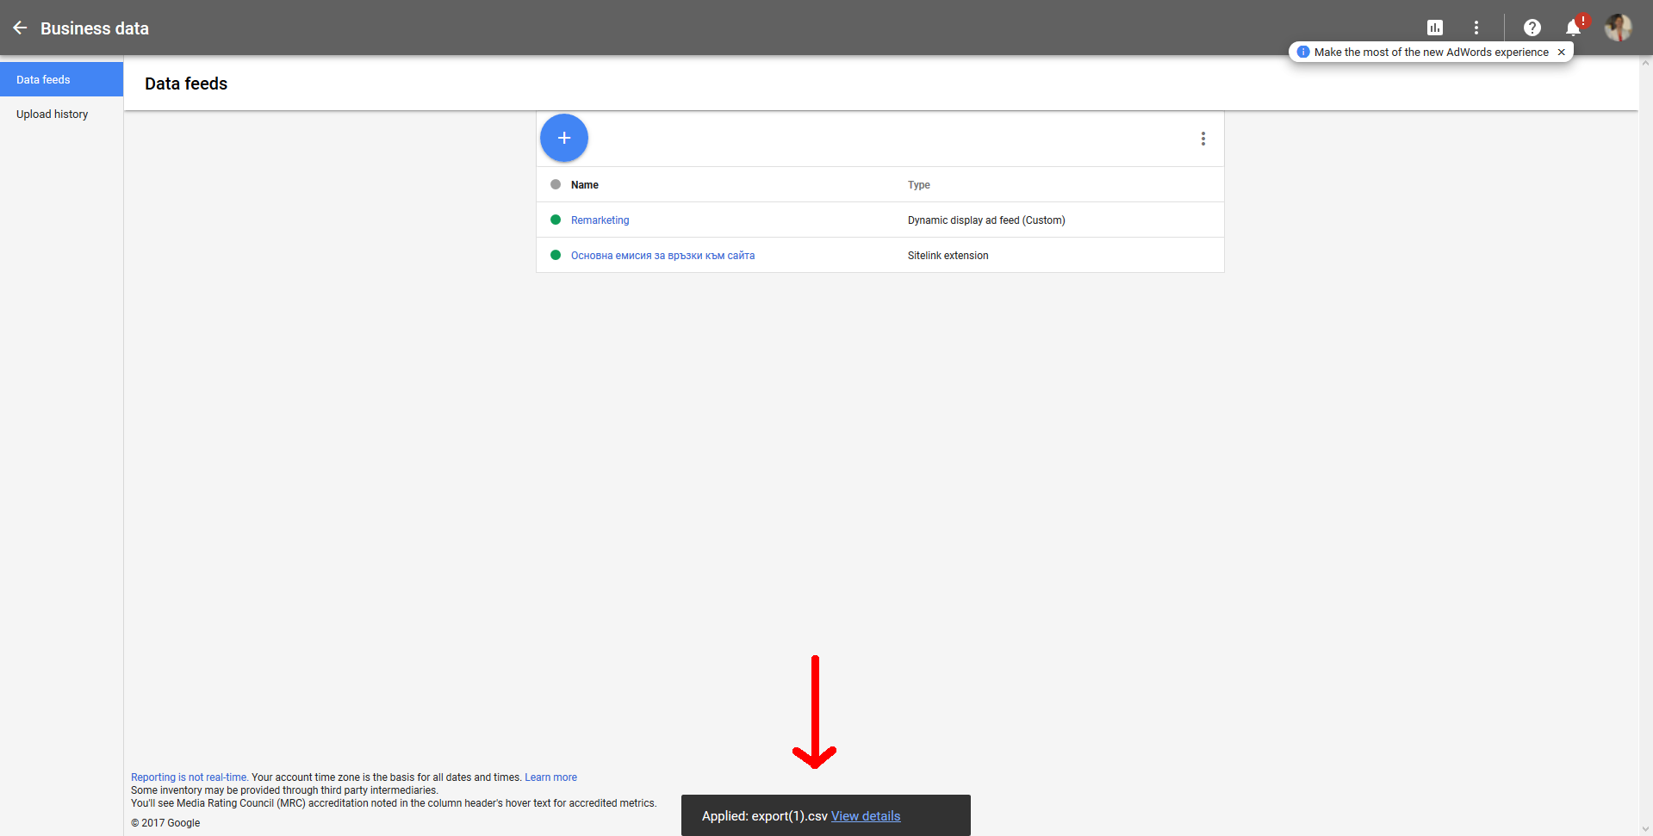Open the Reporting is not real-time link
Image resolution: width=1653 pixels, height=836 pixels.
coord(188,777)
